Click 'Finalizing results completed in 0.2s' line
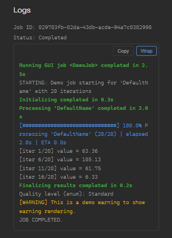Viewport: 172px width, 238px height. [76, 185]
